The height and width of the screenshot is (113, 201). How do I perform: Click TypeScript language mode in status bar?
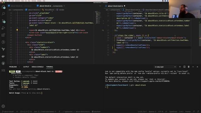click(x=173, y=112)
